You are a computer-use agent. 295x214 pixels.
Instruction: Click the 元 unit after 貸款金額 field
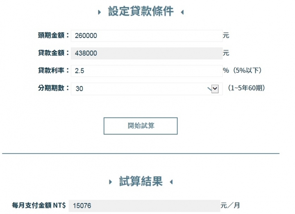click(226, 53)
